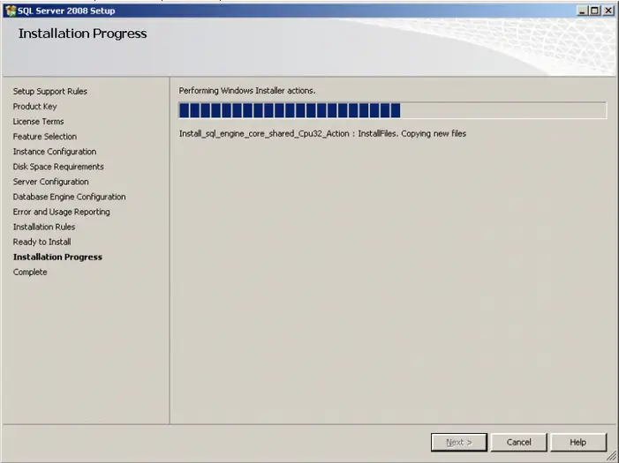Click the Install_sql_engine_core_shared_Cpu32_Action status line
Image resolution: width=619 pixels, height=463 pixels.
point(322,134)
